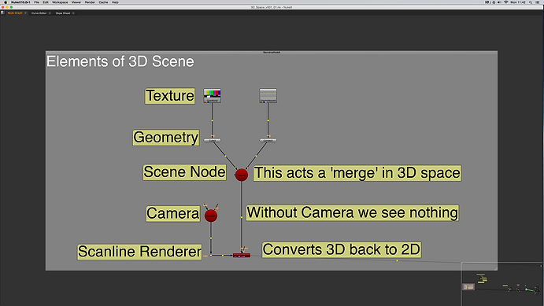Viewport: 544px width, 306px height.
Task: Click the Wi-Fi status icon
Action: (506, 2)
